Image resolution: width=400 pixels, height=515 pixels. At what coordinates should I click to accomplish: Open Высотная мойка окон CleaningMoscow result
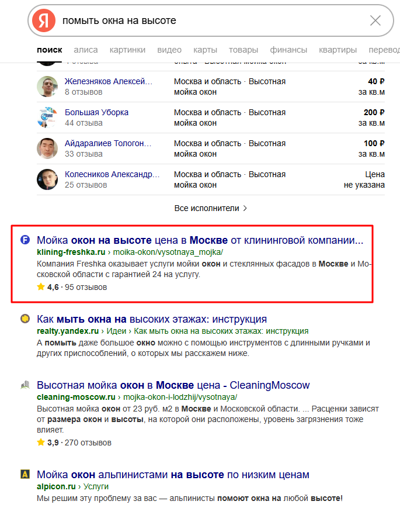[x=173, y=385]
